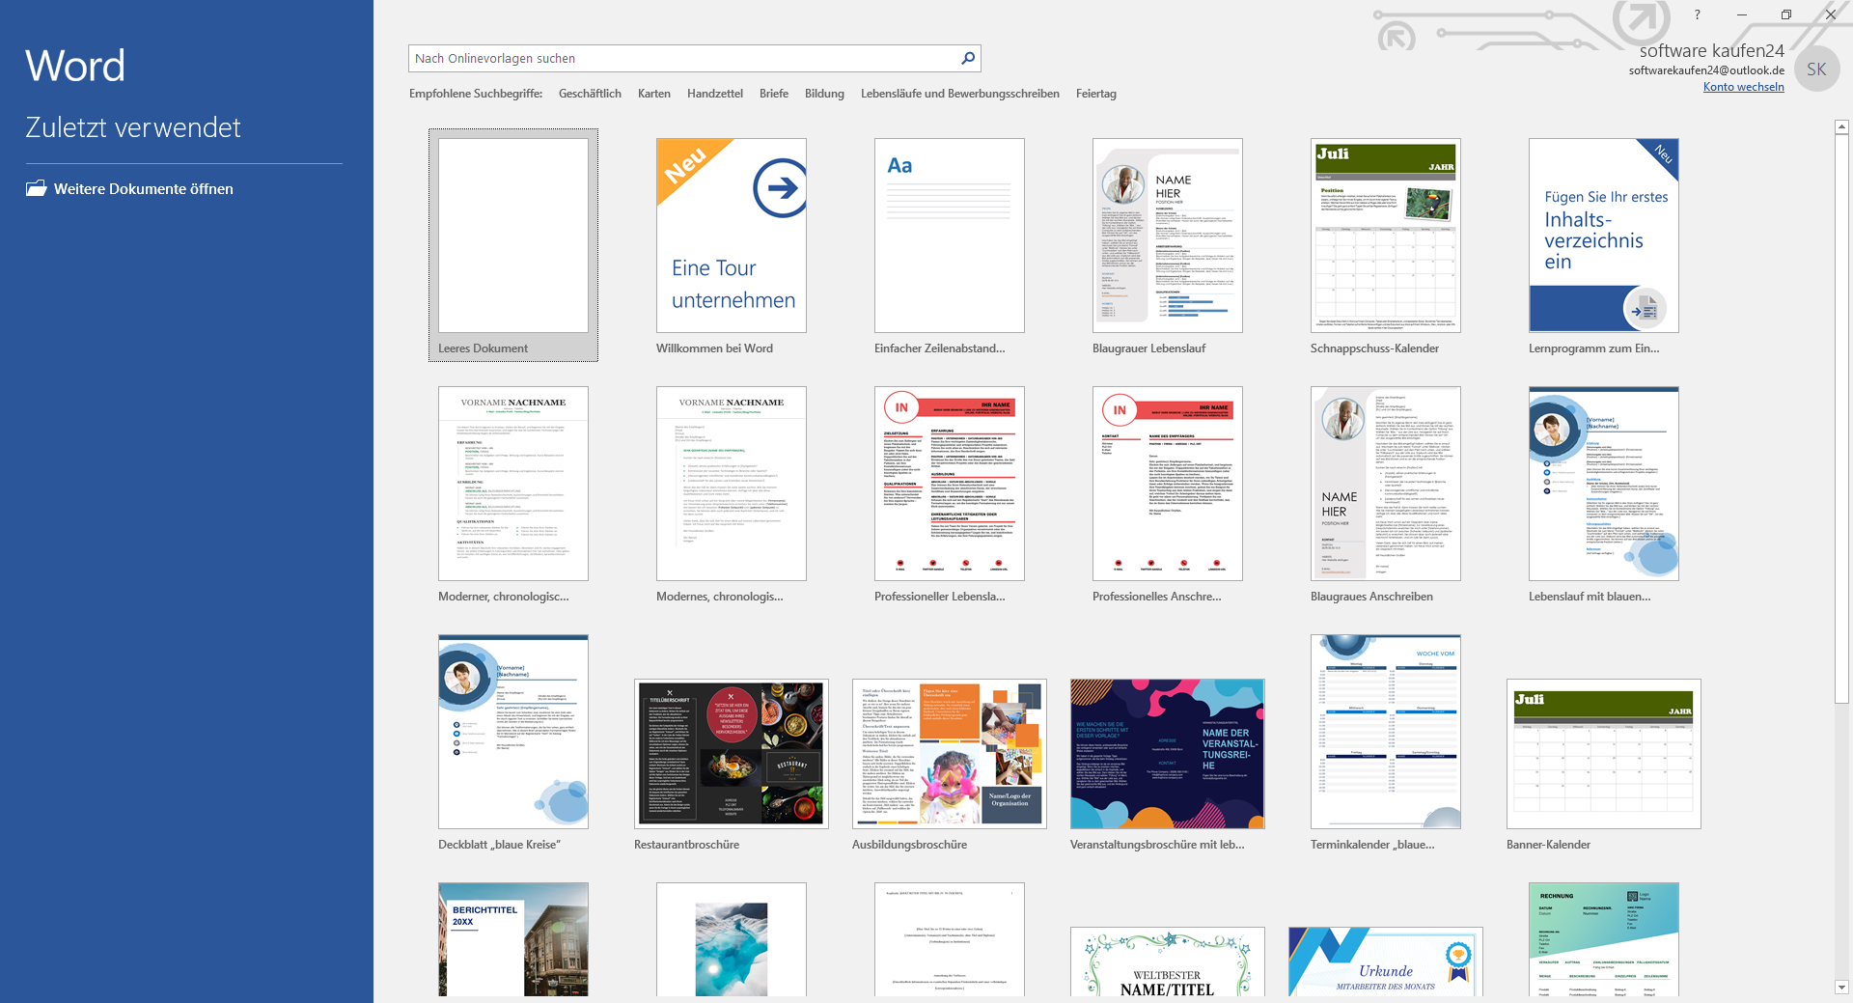1853x1003 pixels.
Task: Focus the online templates search field
Action: click(x=680, y=58)
